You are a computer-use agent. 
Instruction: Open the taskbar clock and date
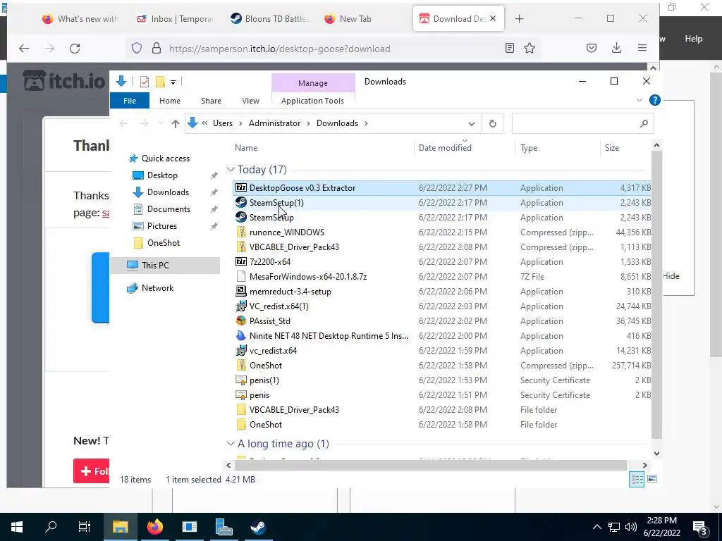point(661,527)
